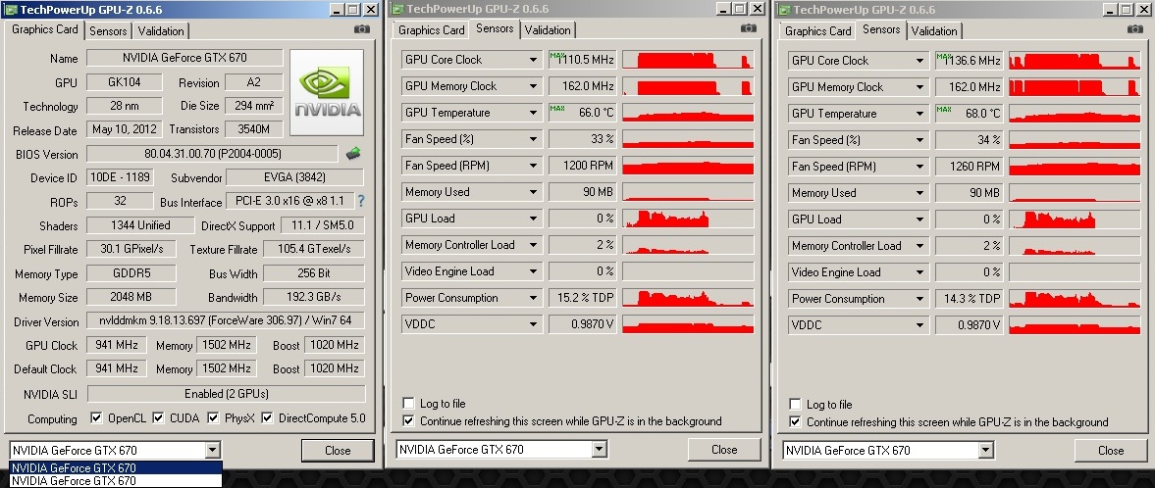Toggle the OpenCL checkbox
Viewport: 1155px width, 488px height.
coord(96,418)
